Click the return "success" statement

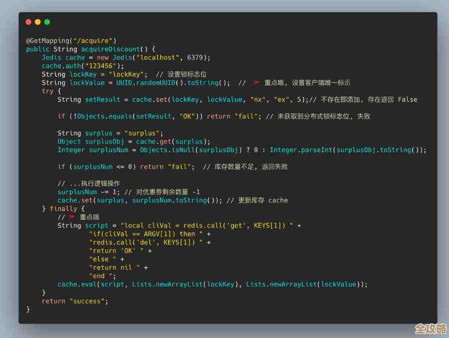coord(75,301)
